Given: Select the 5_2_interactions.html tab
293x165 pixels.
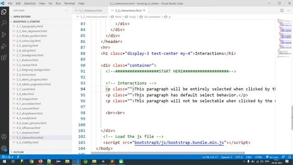Looking at the screenshot, I should tap(128, 11).
